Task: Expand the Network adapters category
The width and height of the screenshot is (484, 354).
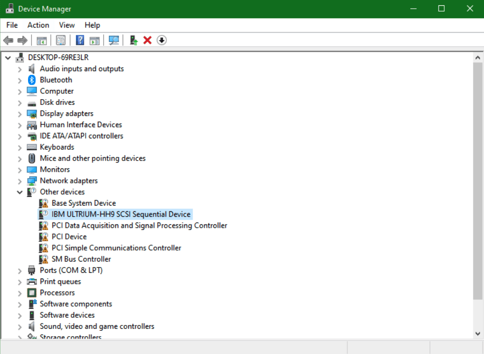Action: coord(20,181)
